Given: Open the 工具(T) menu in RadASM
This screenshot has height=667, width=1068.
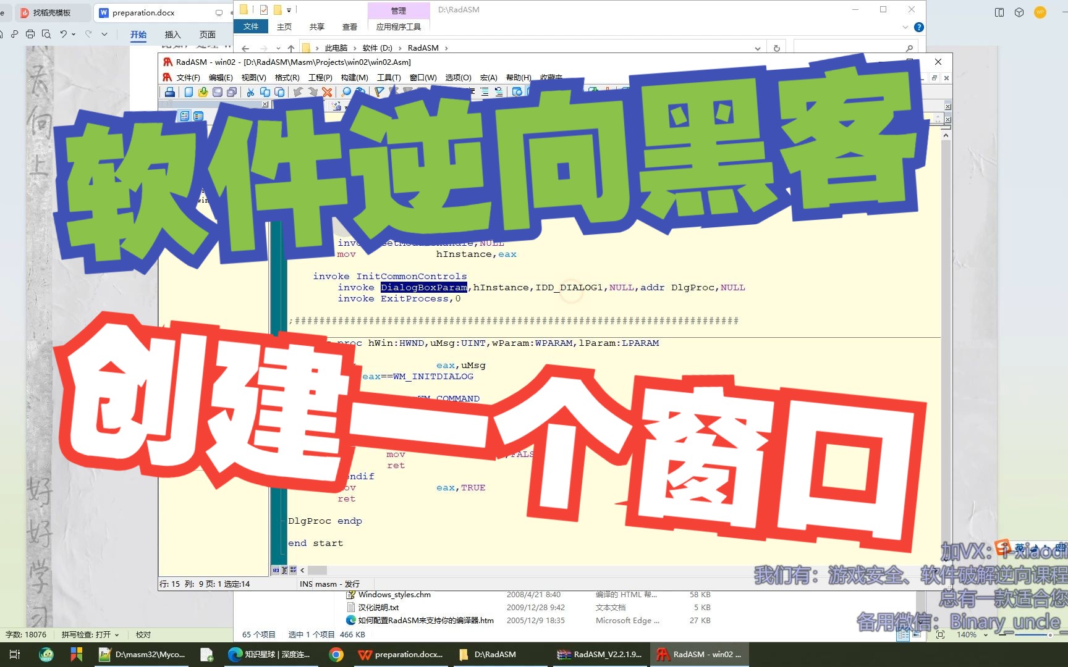Looking at the screenshot, I should pyautogui.click(x=389, y=78).
